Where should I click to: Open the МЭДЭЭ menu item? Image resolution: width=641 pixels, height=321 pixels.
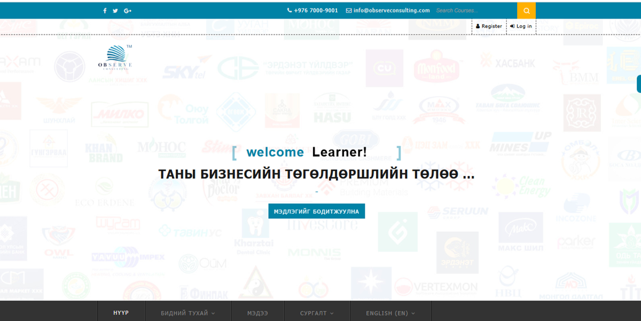pyautogui.click(x=257, y=313)
